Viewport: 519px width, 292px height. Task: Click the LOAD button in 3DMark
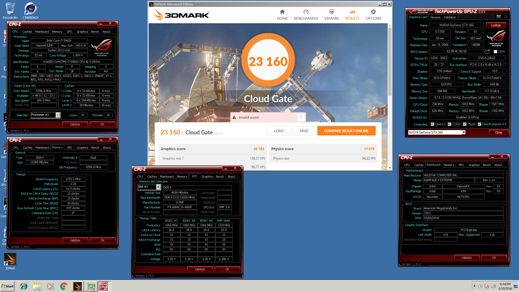pyautogui.click(x=279, y=131)
